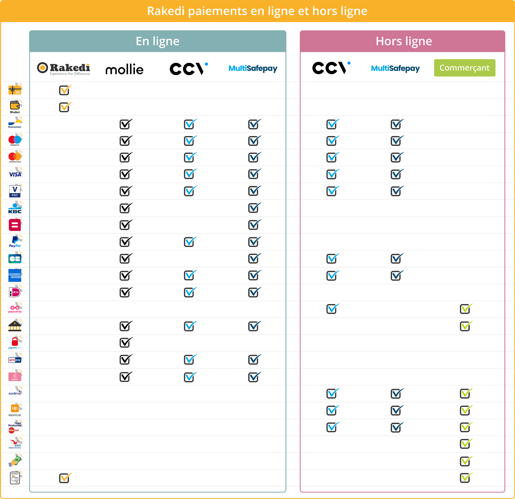
Task: Toggle Rakedi's gift card checkmark
Action: pyautogui.click(x=64, y=90)
